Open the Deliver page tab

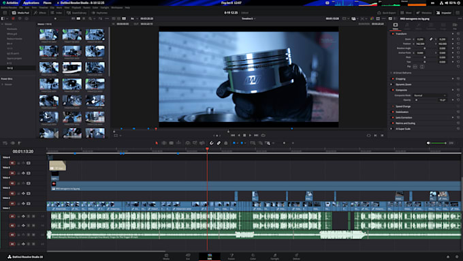click(x=296, y=256)
